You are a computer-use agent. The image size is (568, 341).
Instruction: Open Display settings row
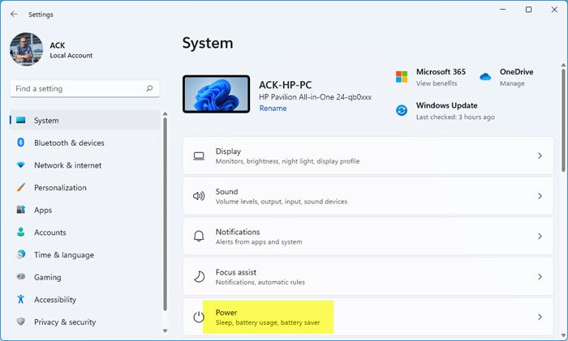(x=368, y=156)
